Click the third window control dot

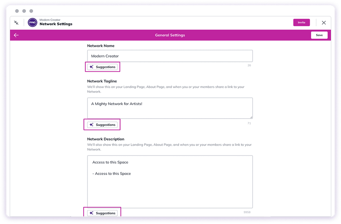click(x=31, y=11)
